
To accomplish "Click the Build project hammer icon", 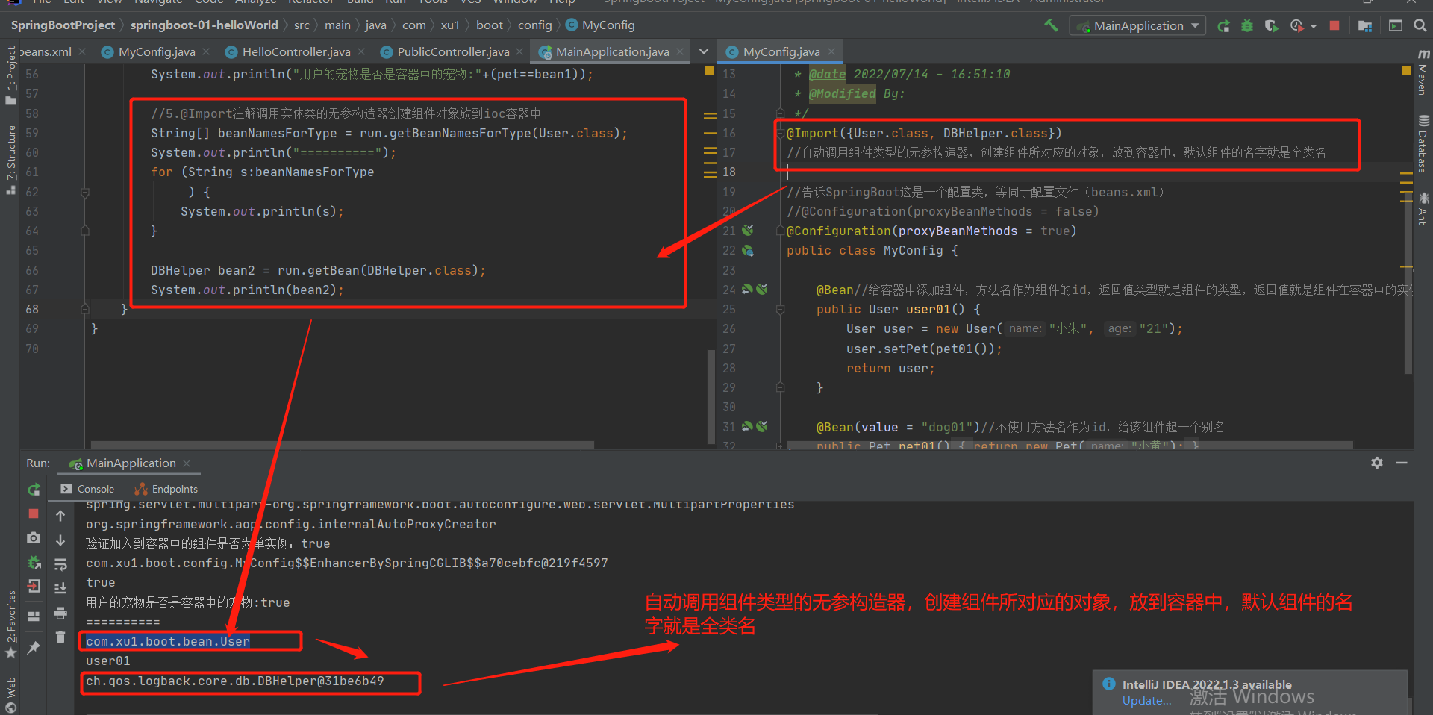I will click(x=1051, y=25).
